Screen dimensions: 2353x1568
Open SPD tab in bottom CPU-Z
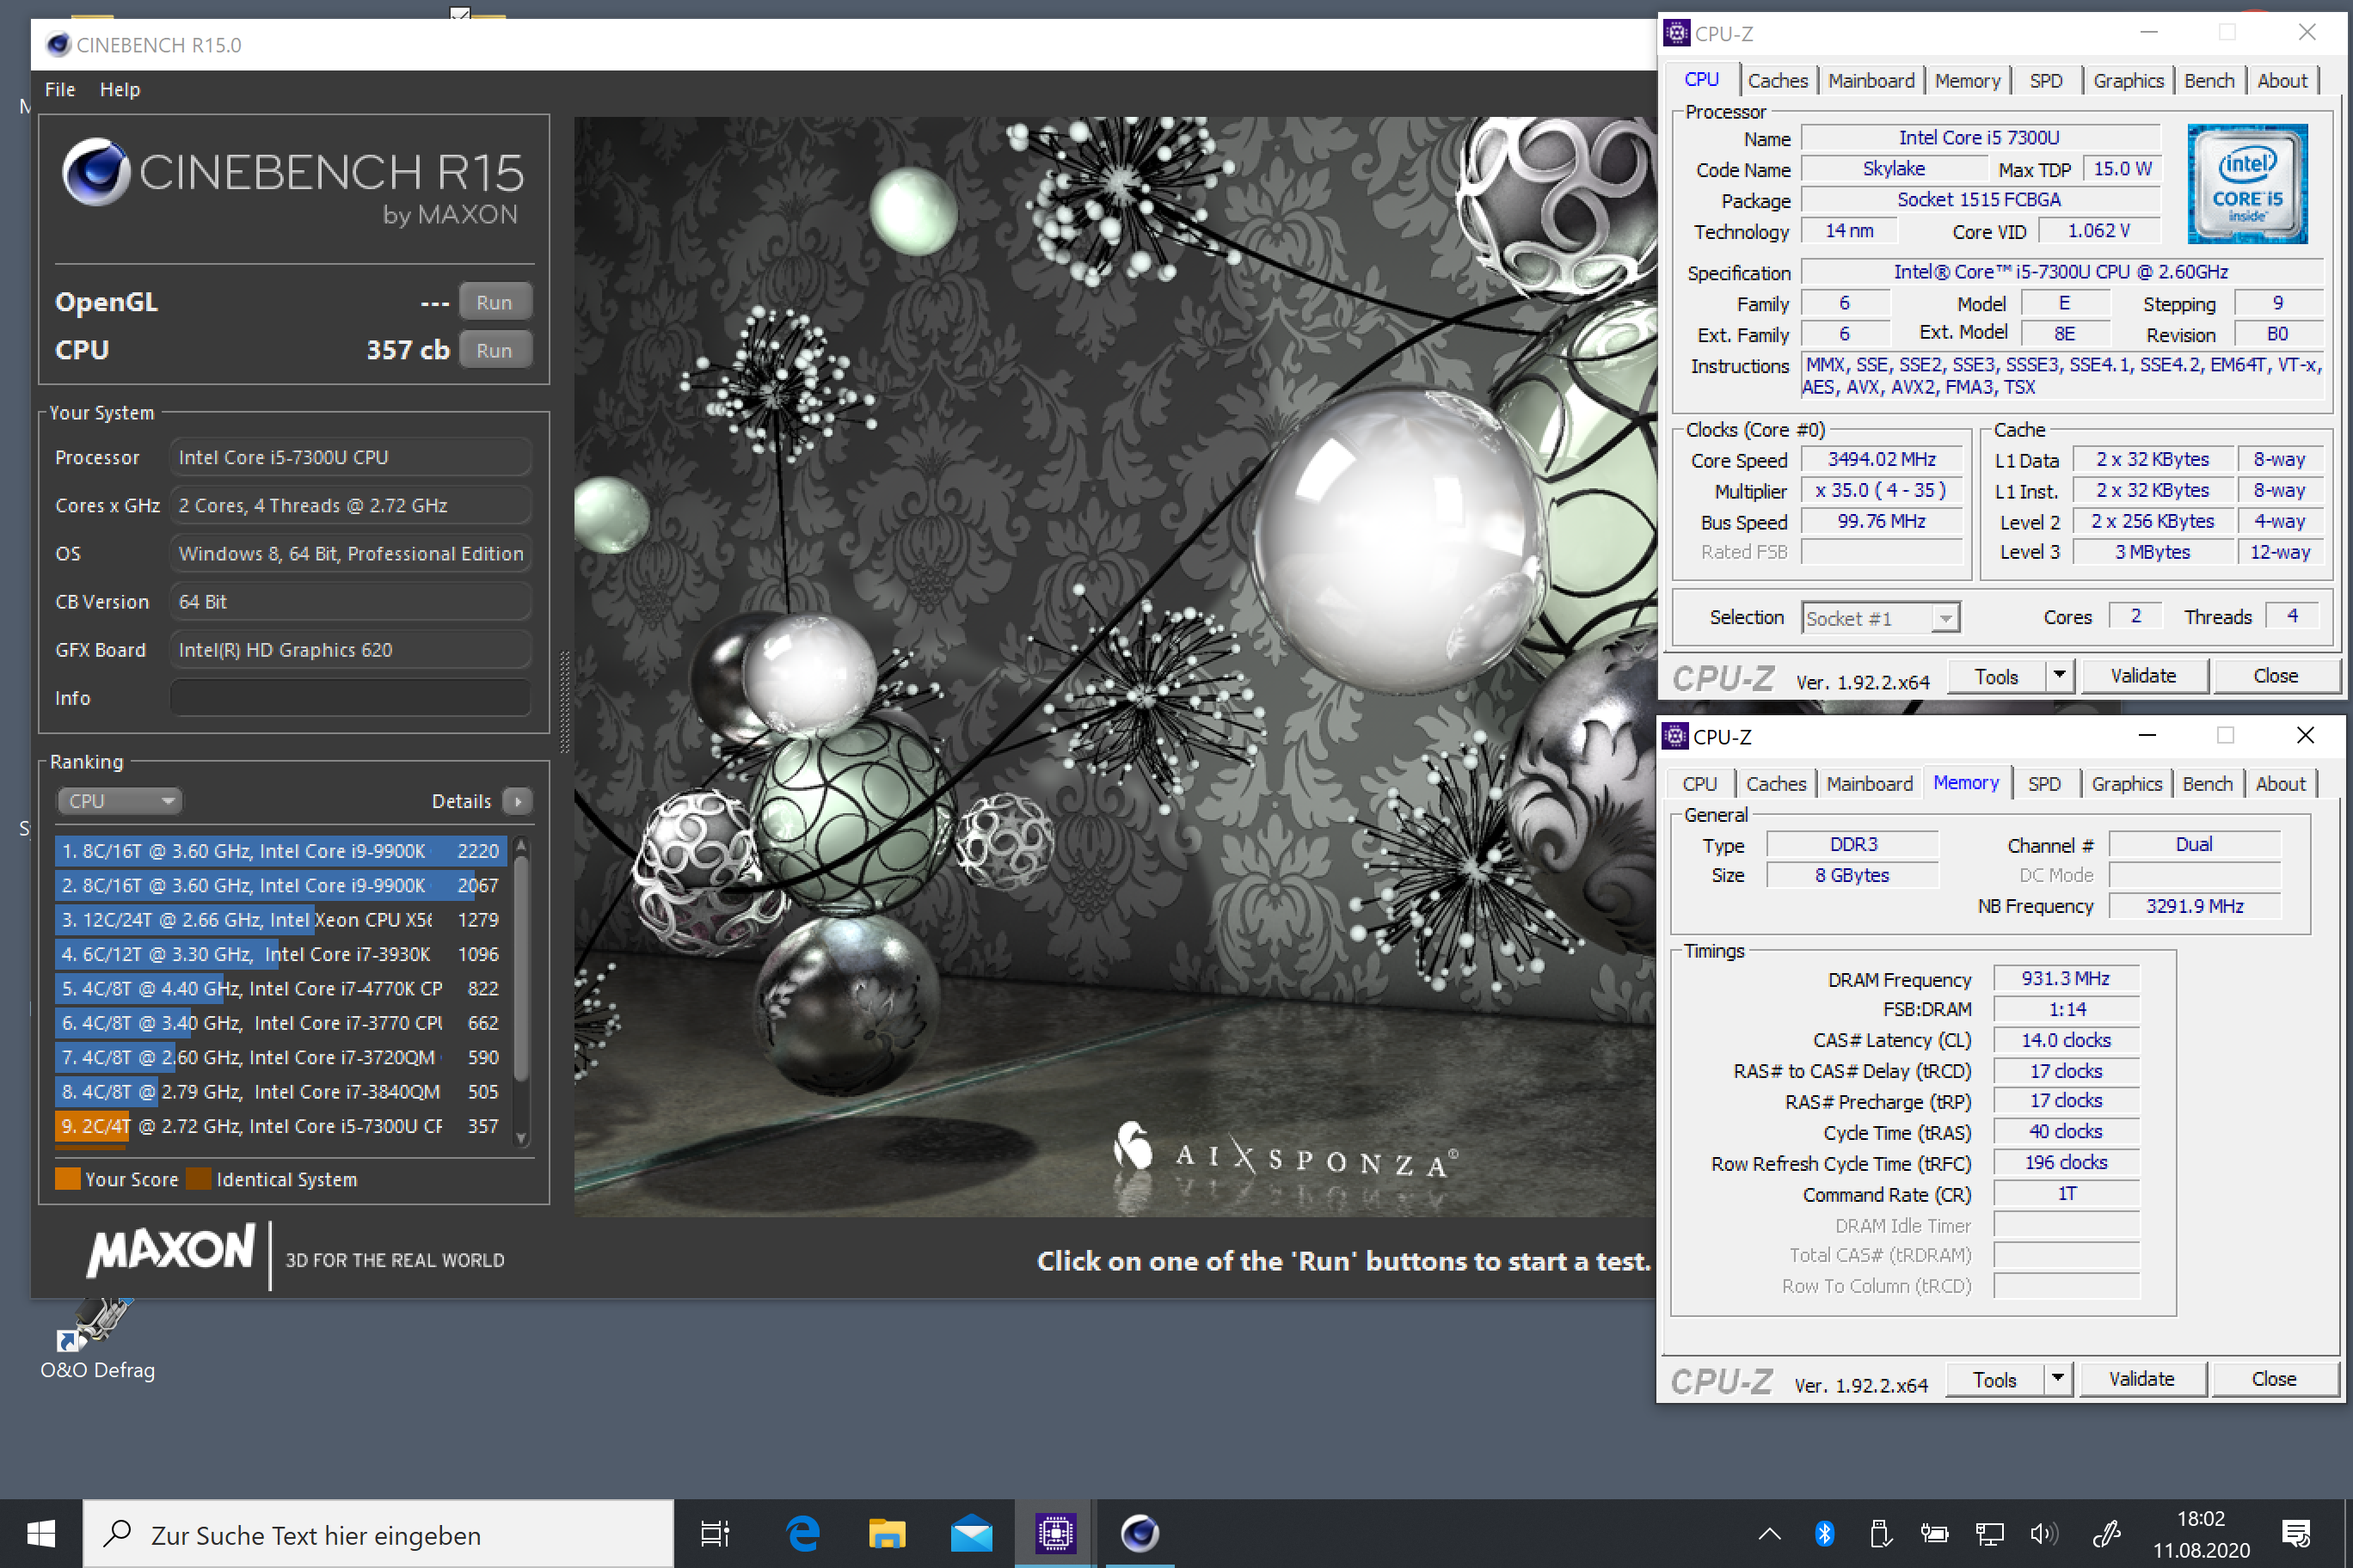point(2044,784)
